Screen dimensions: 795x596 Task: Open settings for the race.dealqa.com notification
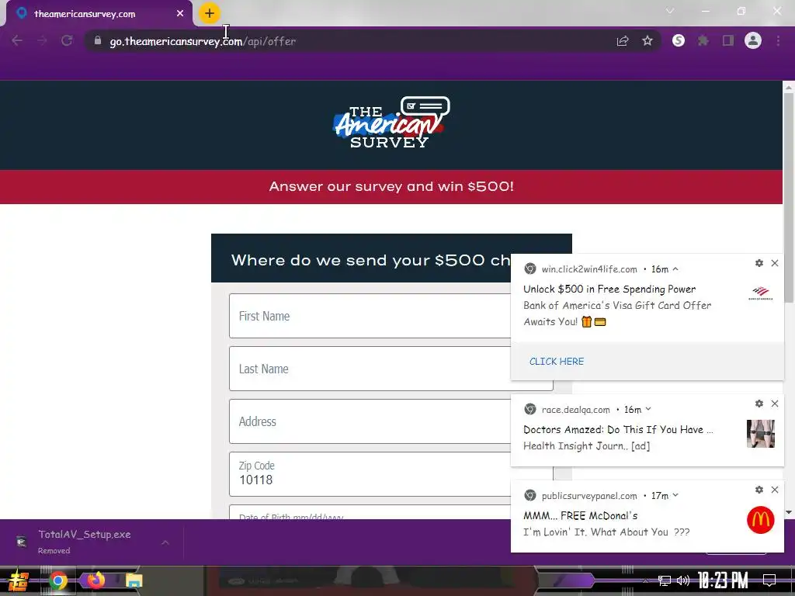(x=759, y=404)
